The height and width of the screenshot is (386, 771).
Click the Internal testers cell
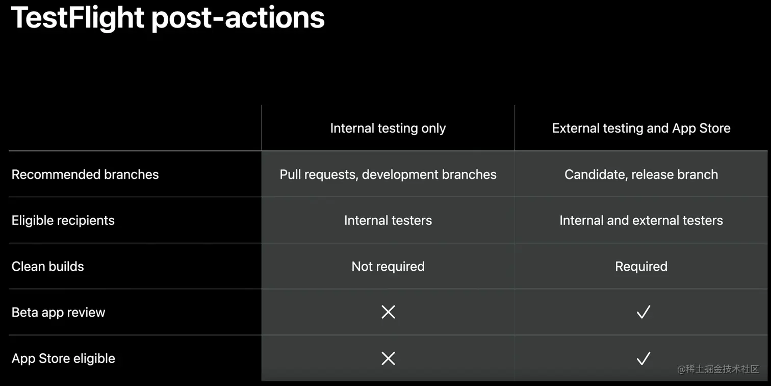[x=388, y=220]
